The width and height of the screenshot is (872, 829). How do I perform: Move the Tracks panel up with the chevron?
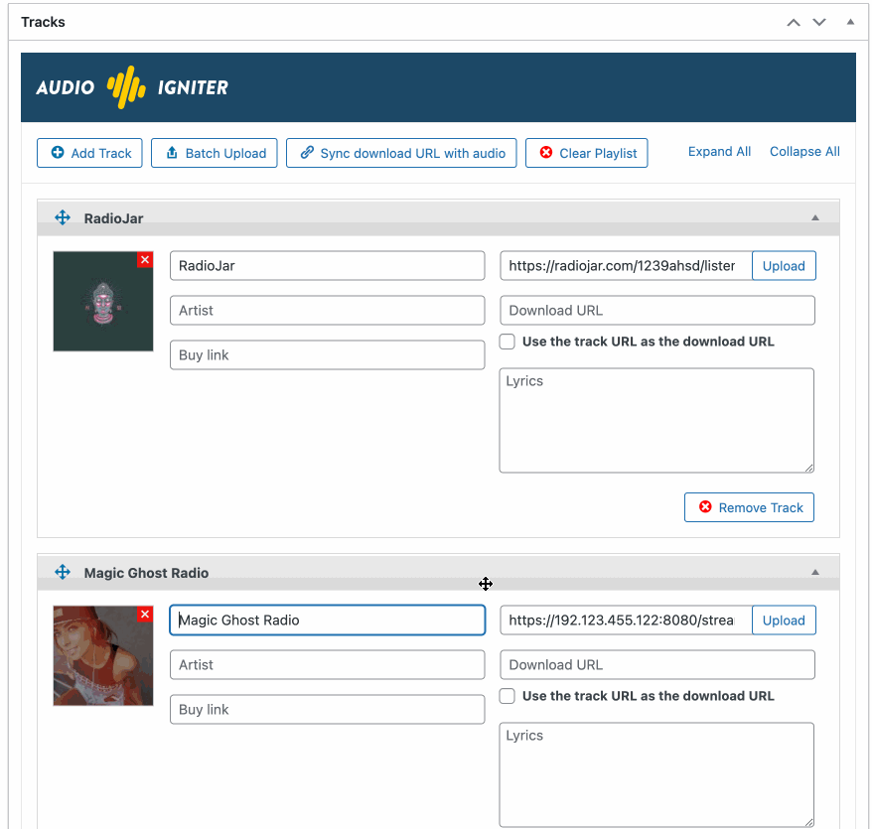pyautogui.click(x=794, y=22)
